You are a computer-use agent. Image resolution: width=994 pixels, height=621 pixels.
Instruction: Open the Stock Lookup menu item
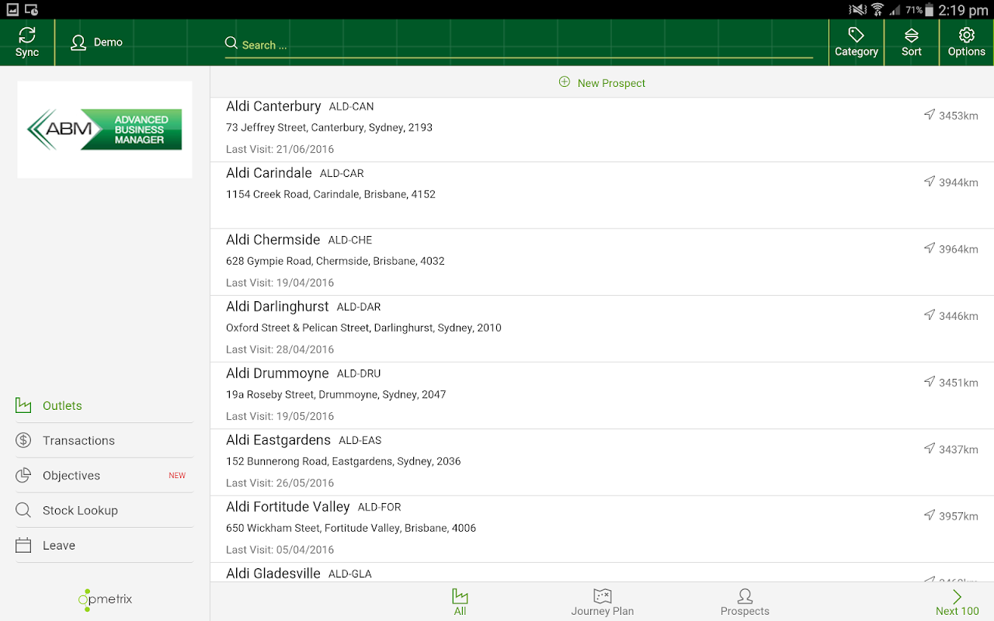point(104,510)
